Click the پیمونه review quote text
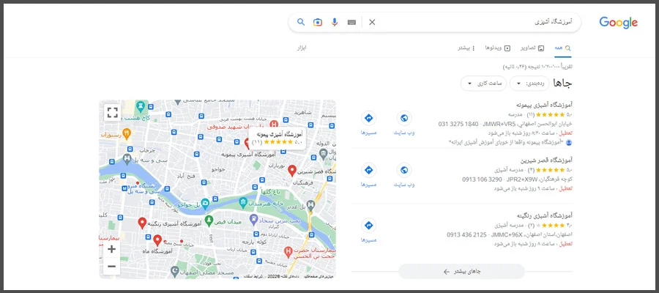This screenshot has height=293, width=659. pos(507,143)
